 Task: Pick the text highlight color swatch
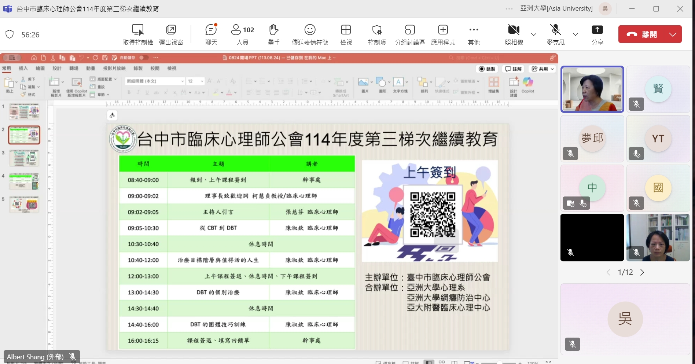coord(216,92)
